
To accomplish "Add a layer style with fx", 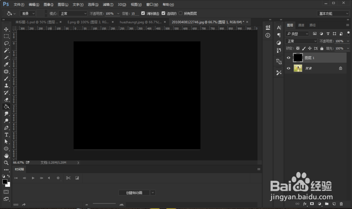I will point(304,204).
